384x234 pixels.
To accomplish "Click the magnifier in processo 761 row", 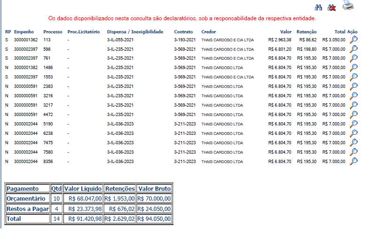I will 354,58.
